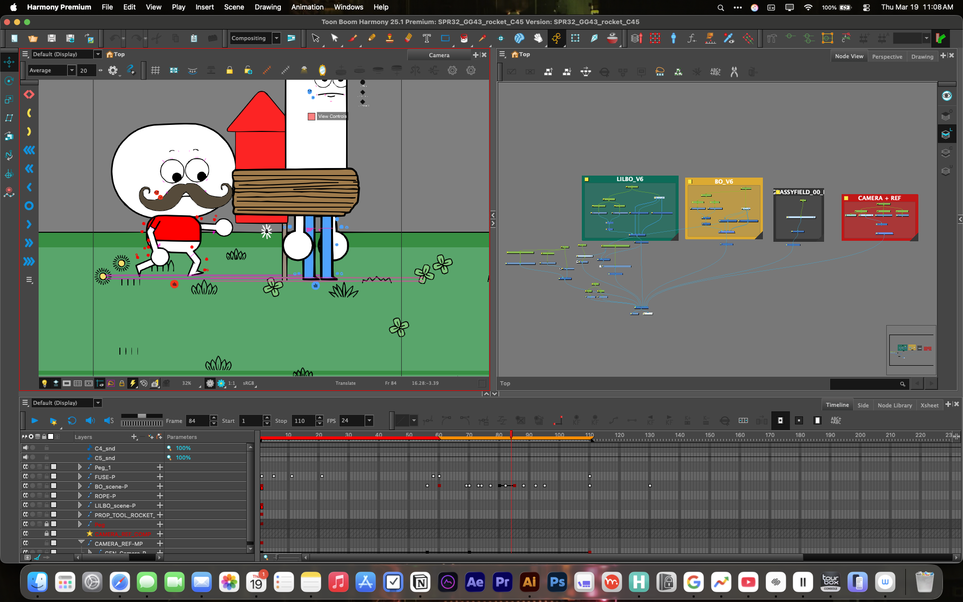Open the Animation menu

[307, 7]
